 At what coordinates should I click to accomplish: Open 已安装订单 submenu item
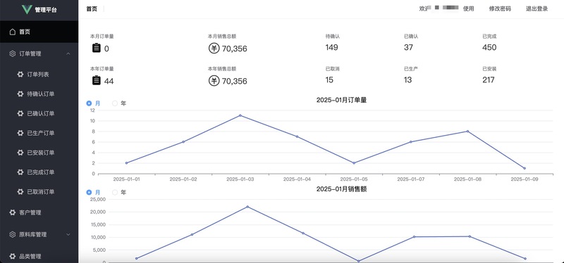tap(39, 153)
